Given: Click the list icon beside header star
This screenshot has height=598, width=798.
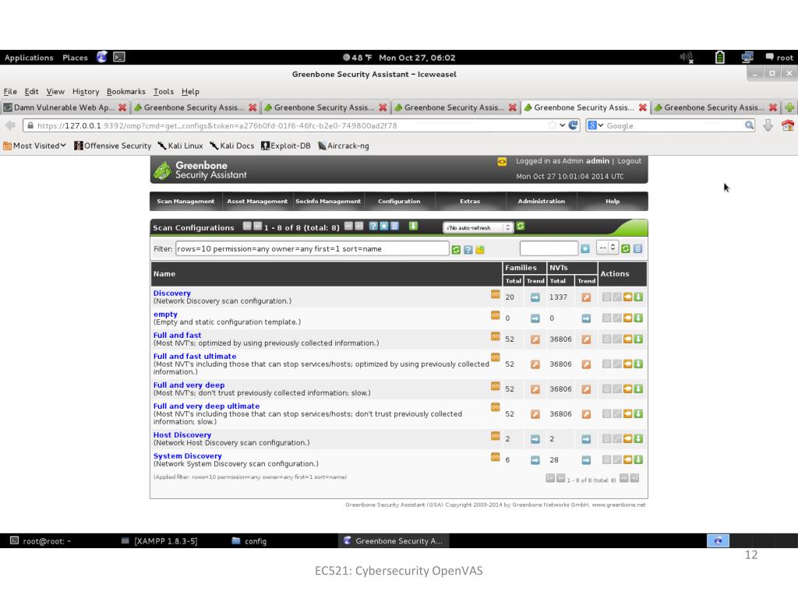Looking at the screenshot, I should [394, 227].
